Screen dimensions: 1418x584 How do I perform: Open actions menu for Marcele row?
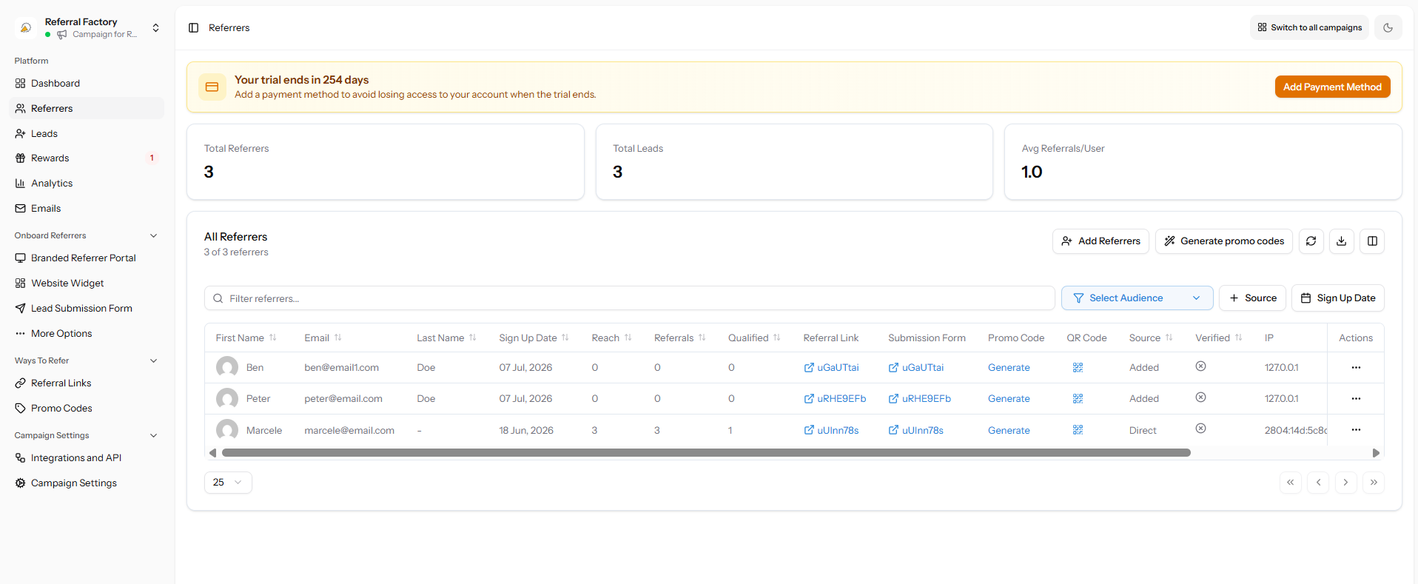pos(1356,430)
